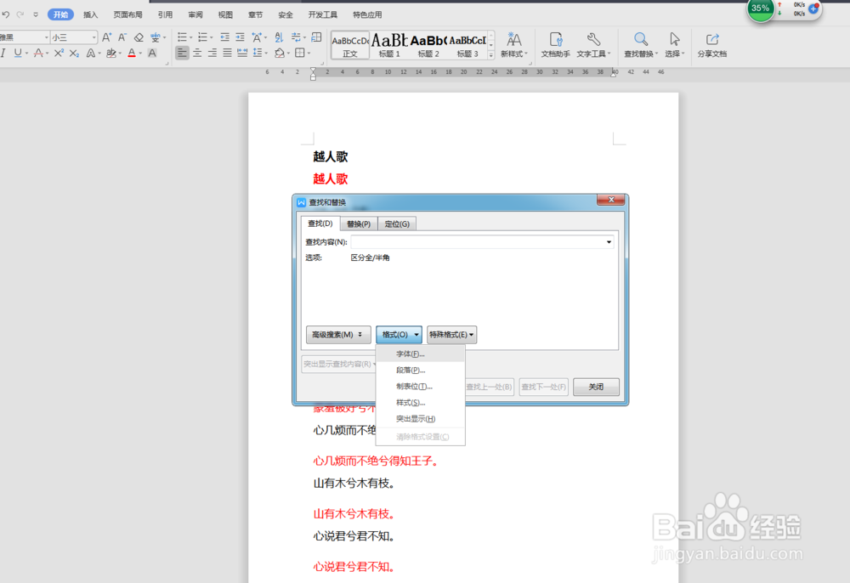Click the 关闭 button

[x=596, y=387]
